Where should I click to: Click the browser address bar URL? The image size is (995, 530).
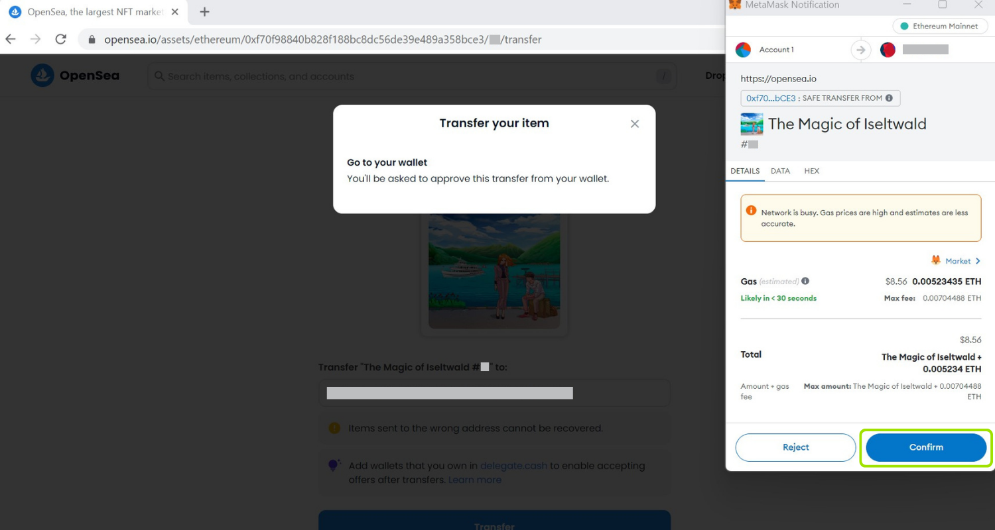(x=323, y=40)
